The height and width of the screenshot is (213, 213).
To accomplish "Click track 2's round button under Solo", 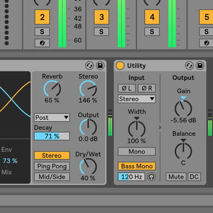I will click(x=42, y=43).
